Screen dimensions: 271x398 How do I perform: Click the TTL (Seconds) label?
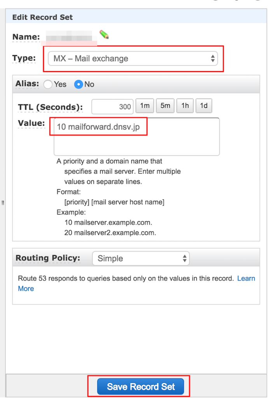pos(50,107)
